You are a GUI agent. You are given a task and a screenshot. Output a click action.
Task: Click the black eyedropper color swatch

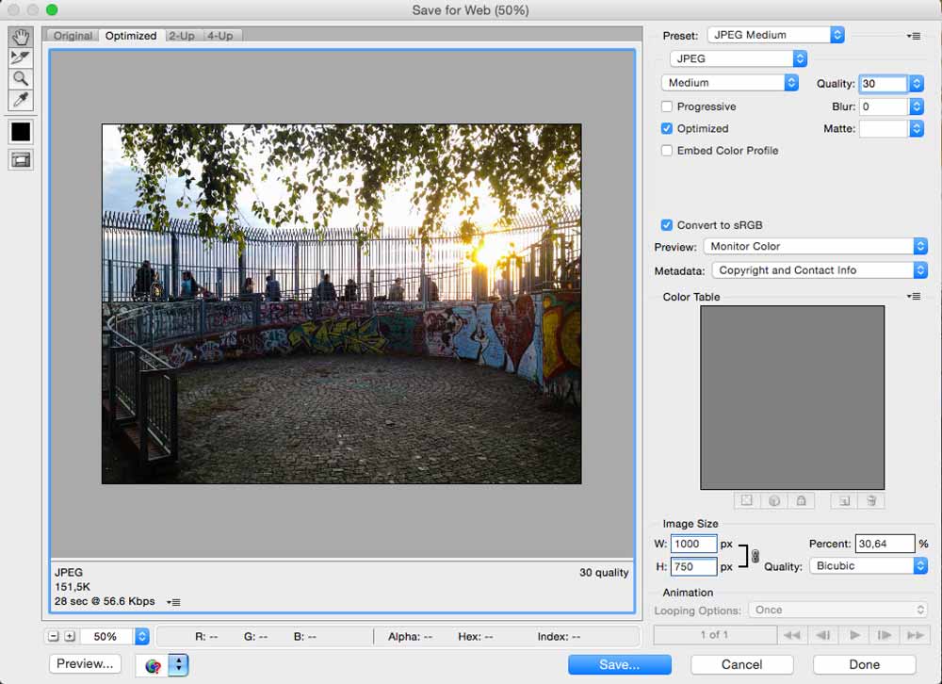coord(20,133)
